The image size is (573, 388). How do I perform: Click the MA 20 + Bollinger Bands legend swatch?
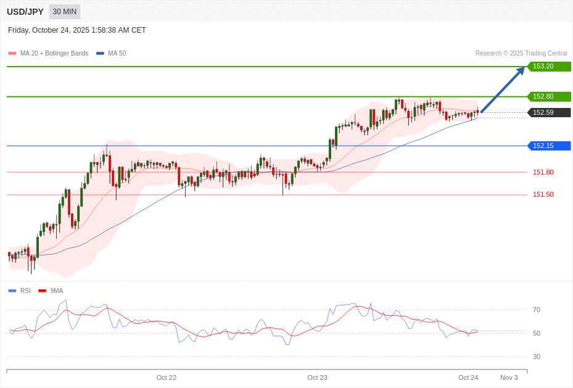tap(12, 54)
